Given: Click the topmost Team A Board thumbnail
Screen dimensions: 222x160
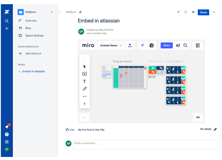Looking at the screenshot, I should coord(176,70).
